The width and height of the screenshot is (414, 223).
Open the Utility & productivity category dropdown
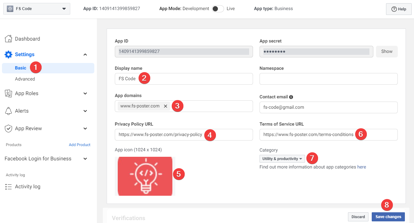point(282,159)
